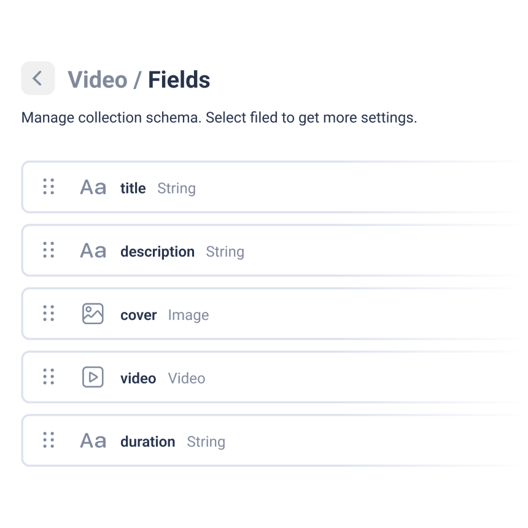The width and height of the screenshot is (528, 528).
Task: Select the video field name
Action: tap(138, 378)
